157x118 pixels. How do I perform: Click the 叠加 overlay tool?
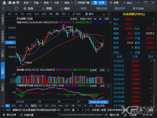point(89,14)
